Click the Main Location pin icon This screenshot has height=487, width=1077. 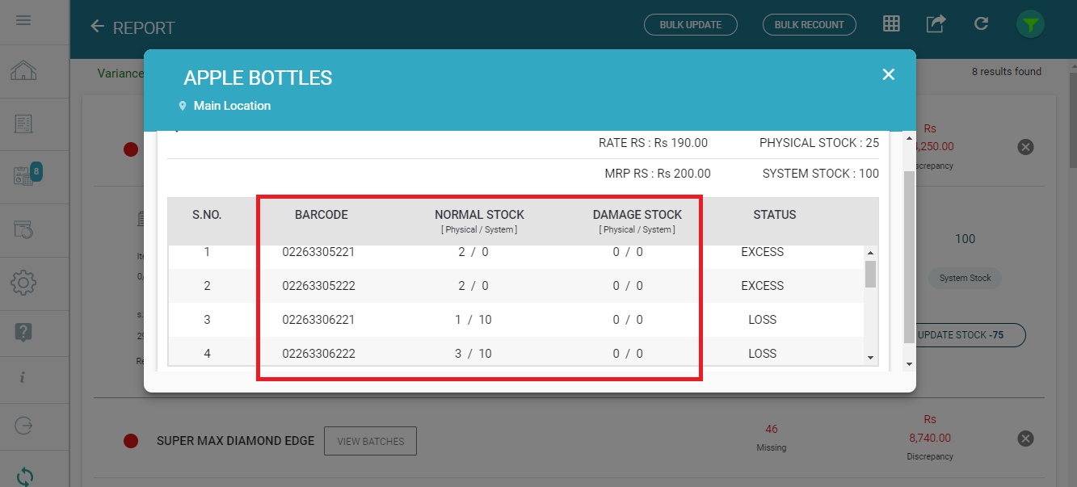(x=183, y=106)
